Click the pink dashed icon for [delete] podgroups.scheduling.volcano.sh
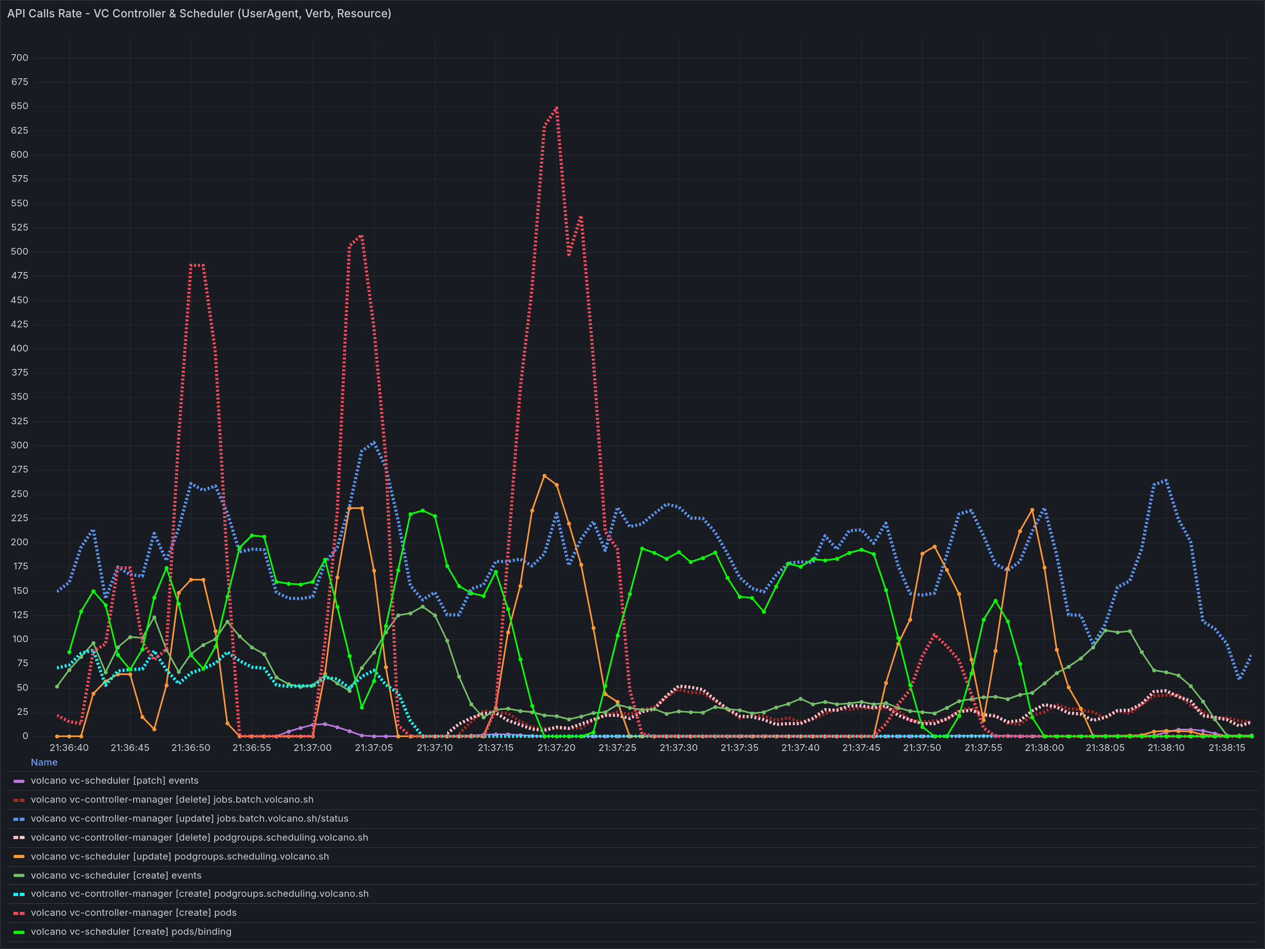 tap(18, 837)
